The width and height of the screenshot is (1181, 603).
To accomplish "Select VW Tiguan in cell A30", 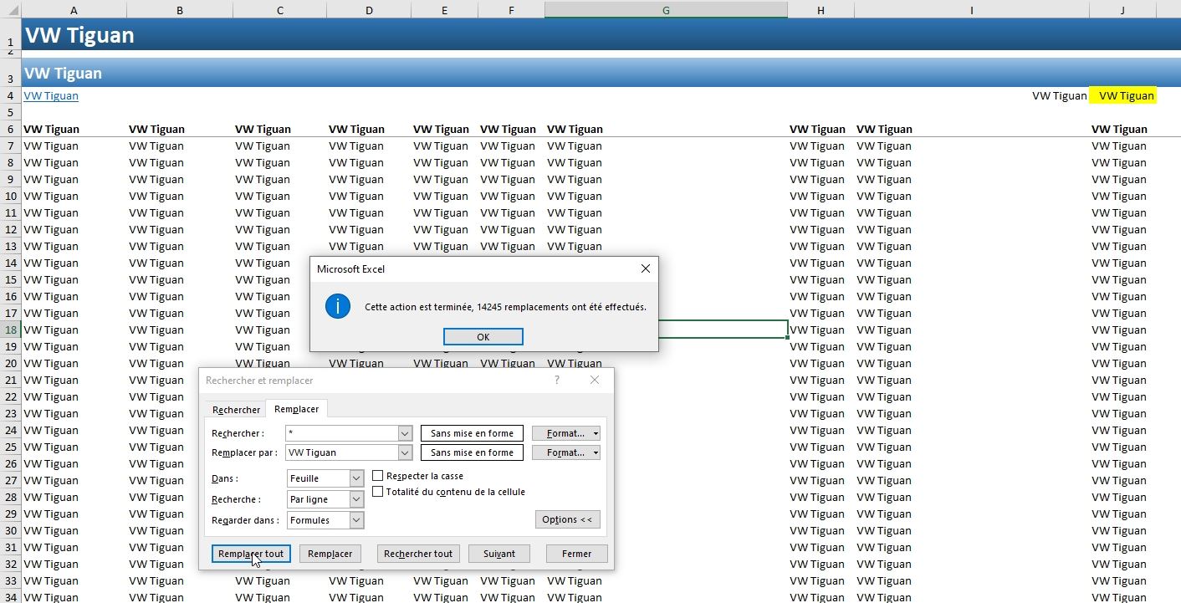I will point(51,530).
